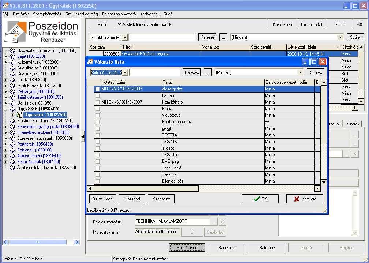Click the Sablonok tree node icon
This screenshot has height=263, width=369.
(12, 150)
